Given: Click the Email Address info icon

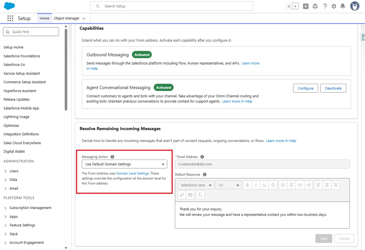Looking at the screenshot, I should tap(202, 157).
